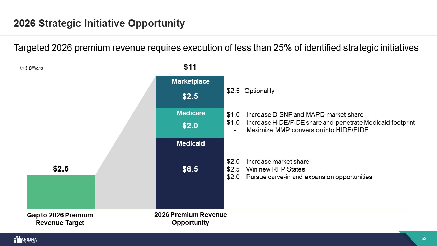Select the $2.5 label above the green bar
The width and height of the screenshot is (437, 246).
(x=61, y=169)
